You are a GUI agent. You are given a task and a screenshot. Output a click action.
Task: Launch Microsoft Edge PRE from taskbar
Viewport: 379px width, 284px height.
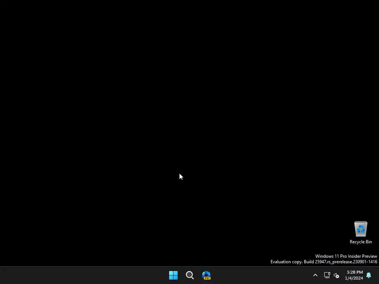tap(206, 275)
